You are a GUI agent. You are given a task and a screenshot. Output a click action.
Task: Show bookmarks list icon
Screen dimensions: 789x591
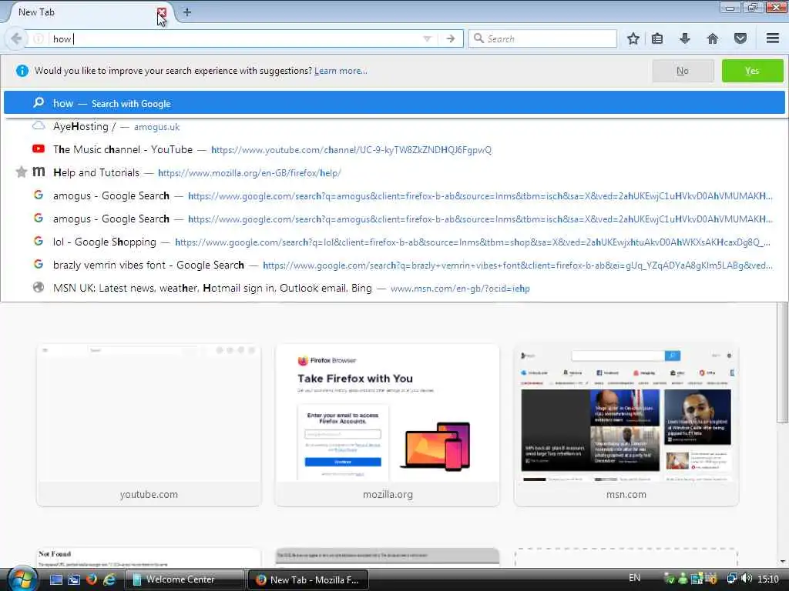pyautogui.click(x=657, y=38)
